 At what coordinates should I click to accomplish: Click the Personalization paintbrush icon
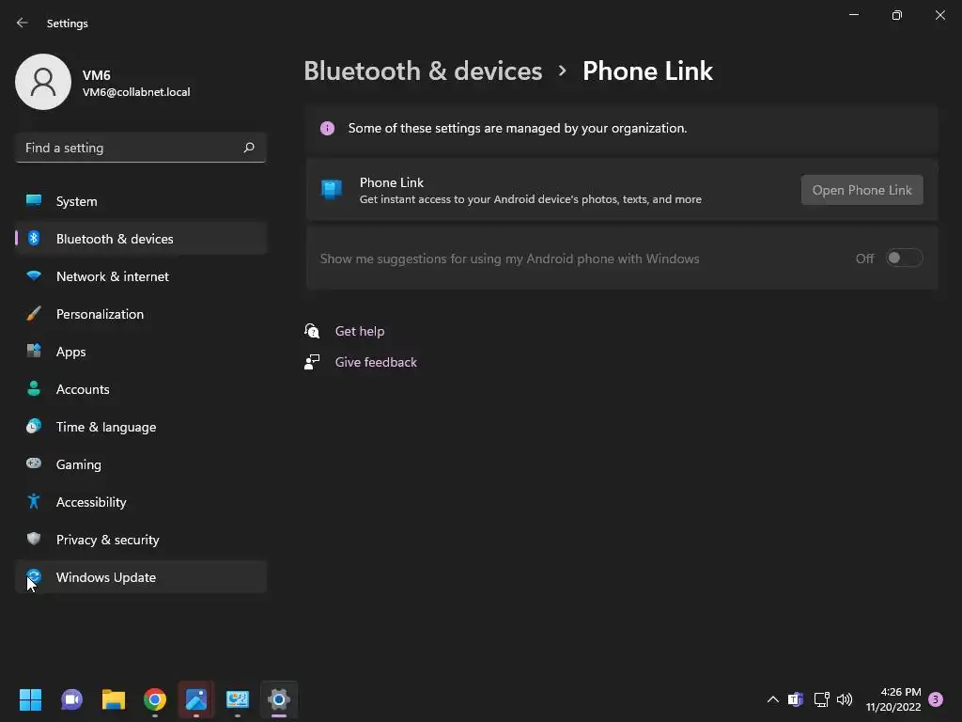34,313
